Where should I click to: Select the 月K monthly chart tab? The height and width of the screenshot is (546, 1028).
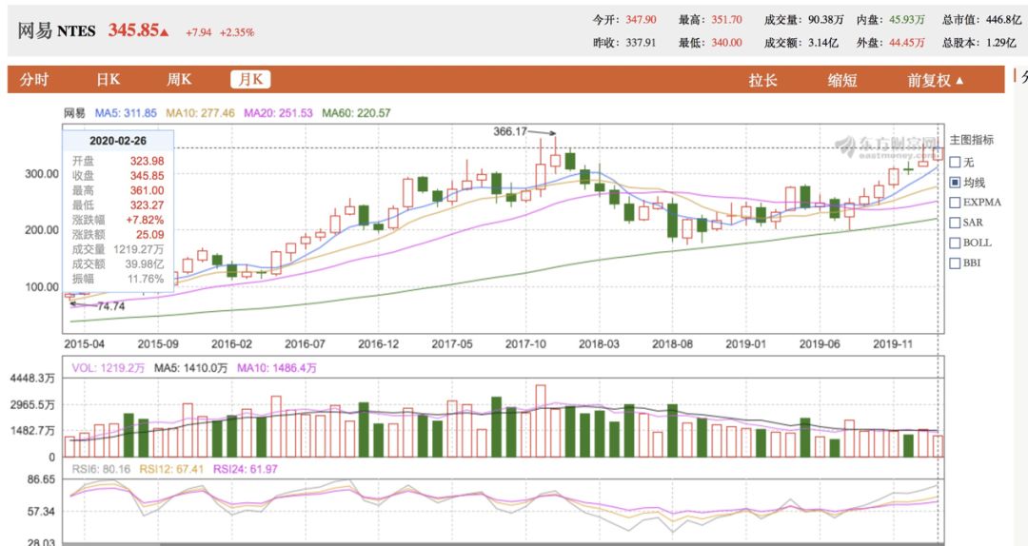tap(250, 80)
